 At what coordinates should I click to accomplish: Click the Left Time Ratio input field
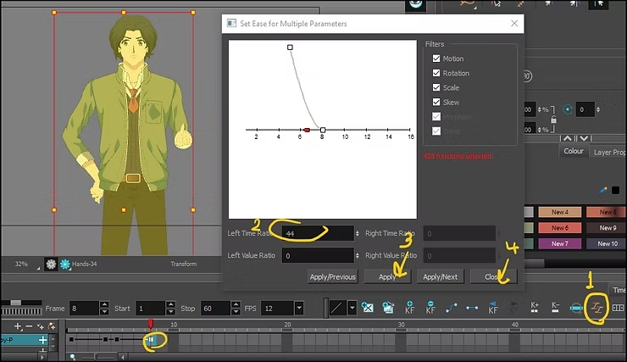tap(318, 233)
